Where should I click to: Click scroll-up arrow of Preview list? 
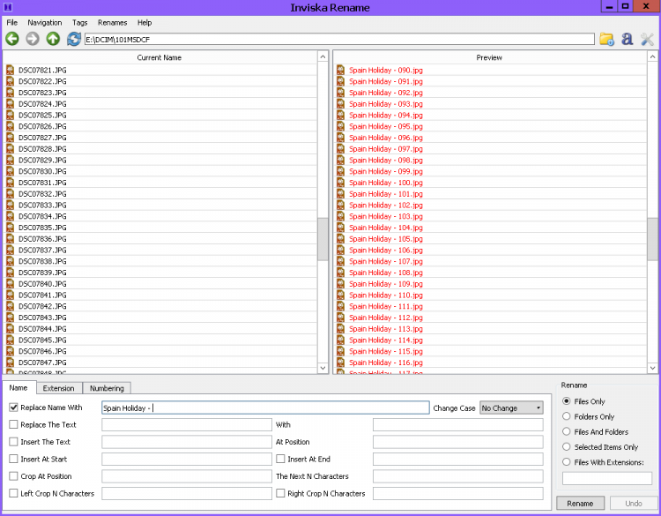(x=652, y=56)
